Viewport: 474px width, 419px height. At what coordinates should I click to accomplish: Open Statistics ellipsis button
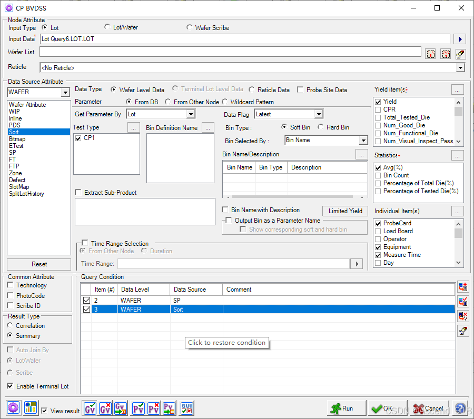(x=457, y=155)
